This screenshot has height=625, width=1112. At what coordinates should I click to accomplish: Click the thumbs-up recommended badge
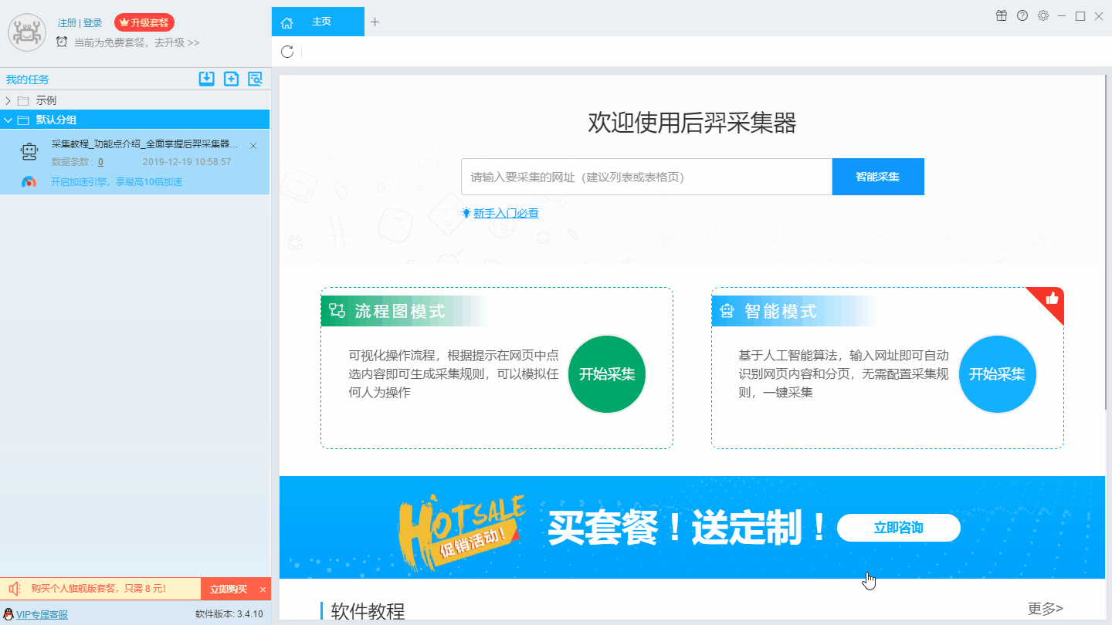click(1051, 299)
